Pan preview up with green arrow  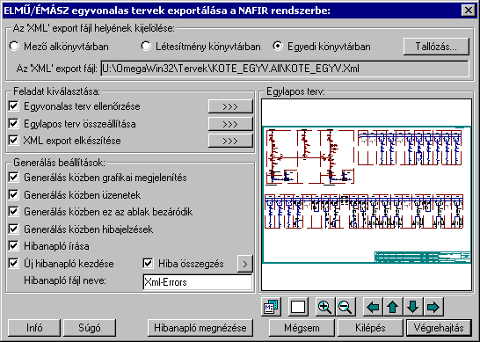coord(393,307)
